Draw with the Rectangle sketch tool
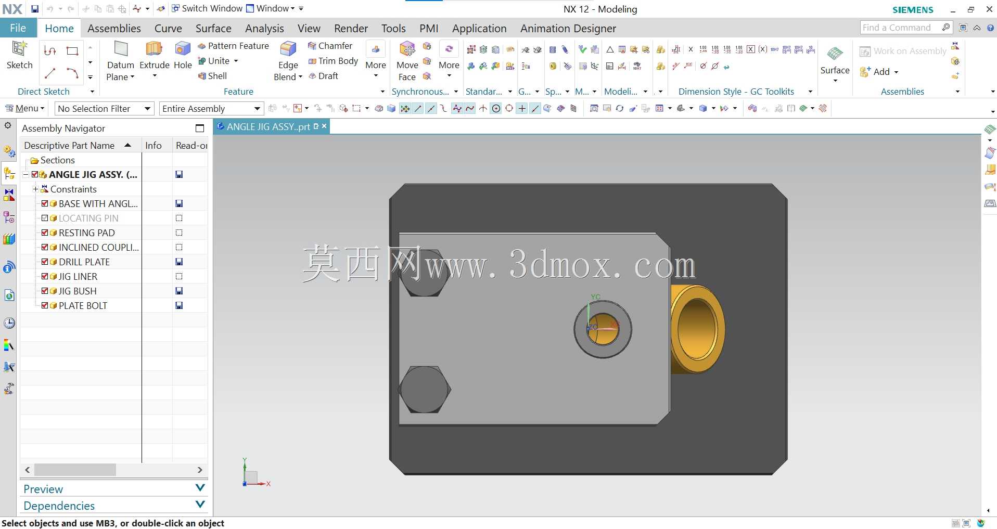997x529 pixels. tap(72, 51)
